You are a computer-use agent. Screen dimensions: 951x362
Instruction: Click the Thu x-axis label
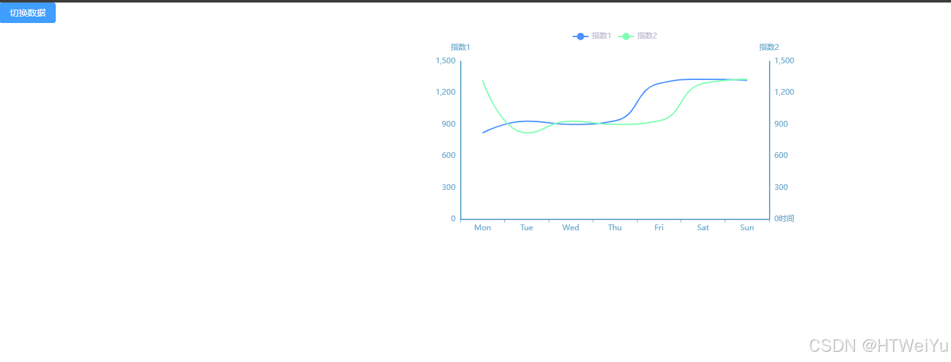(615, 228)
